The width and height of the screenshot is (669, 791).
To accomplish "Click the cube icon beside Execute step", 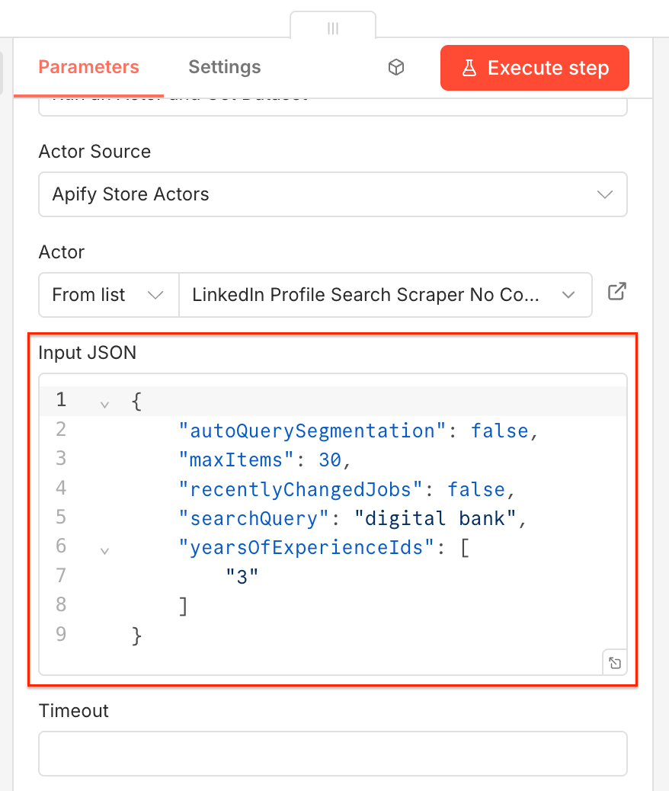I will 396,67.
